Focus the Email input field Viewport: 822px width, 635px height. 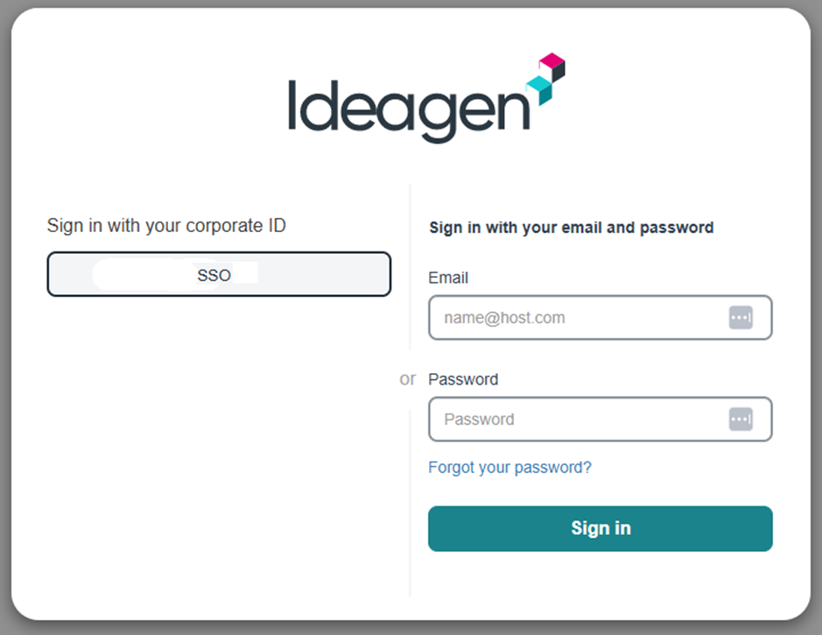click(x=578, y=318)
